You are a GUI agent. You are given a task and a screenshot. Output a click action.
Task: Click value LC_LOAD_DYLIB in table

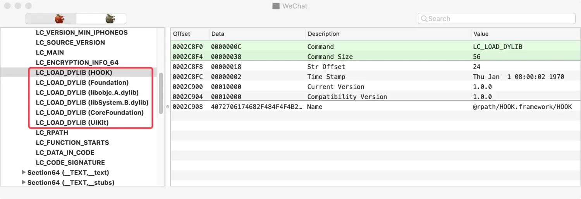coord(498,47)
